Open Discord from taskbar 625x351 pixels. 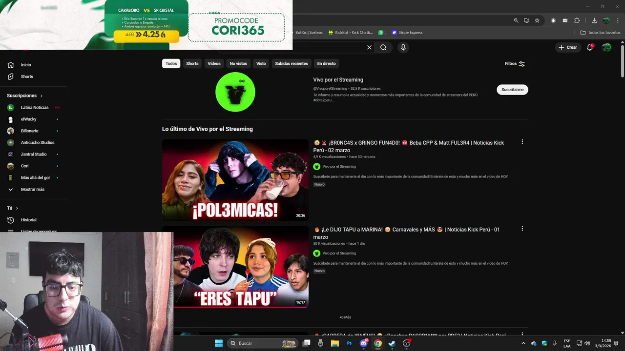tap(363, 343)
